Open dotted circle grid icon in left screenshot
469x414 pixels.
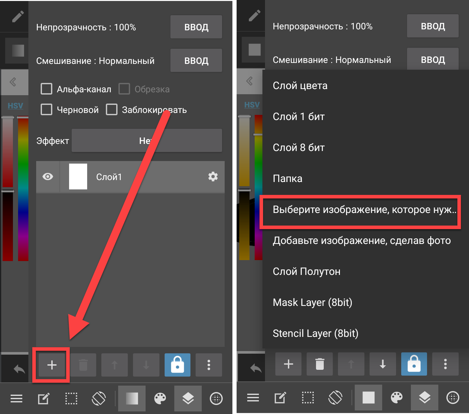[216, 399]
